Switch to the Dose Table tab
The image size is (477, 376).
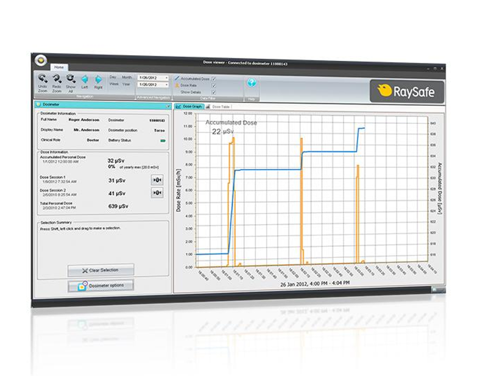click(217, 106)
